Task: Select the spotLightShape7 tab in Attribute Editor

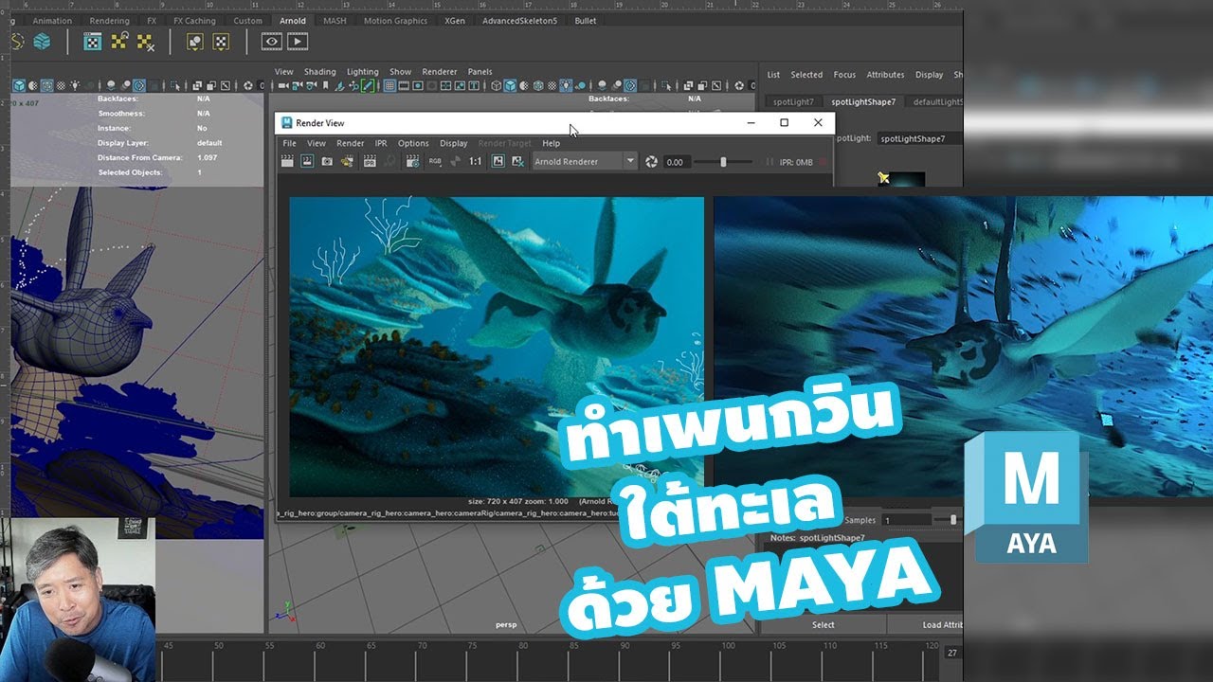Action: pyautogui.click(x=861, y=101)
